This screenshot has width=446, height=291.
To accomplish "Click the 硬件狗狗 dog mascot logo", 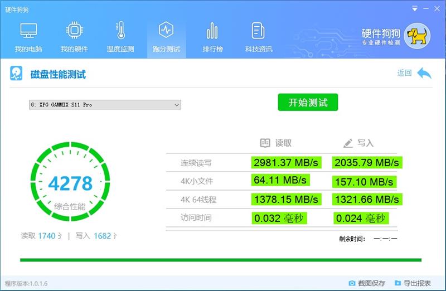I will pyautogui.click(x=417, y=36).
